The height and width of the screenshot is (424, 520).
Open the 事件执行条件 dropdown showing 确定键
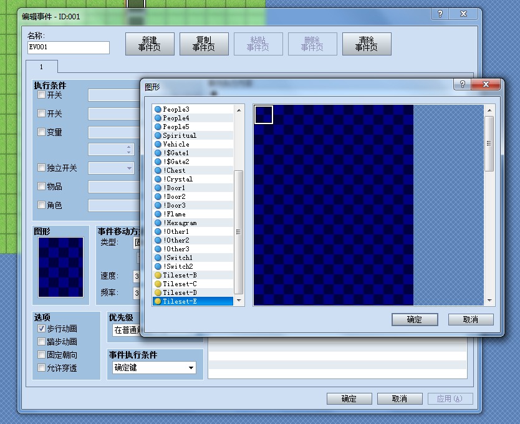pos(154,368)
